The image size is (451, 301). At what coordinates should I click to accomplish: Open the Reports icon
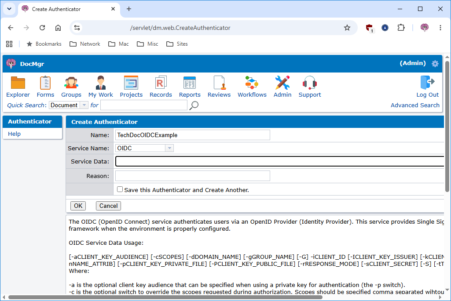click(190, 83)
